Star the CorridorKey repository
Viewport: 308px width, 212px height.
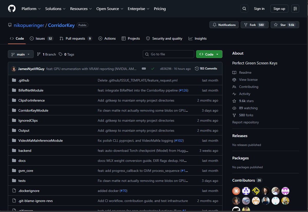(x=285, y=25)
